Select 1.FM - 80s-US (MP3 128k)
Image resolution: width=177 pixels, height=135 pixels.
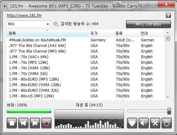pos(86,96)
